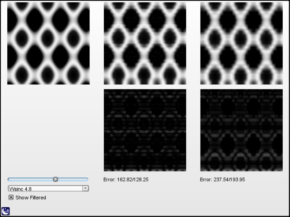Select the top middle filtered pattern image
This screenshot has width=290, height=217.
click(145, 43)
